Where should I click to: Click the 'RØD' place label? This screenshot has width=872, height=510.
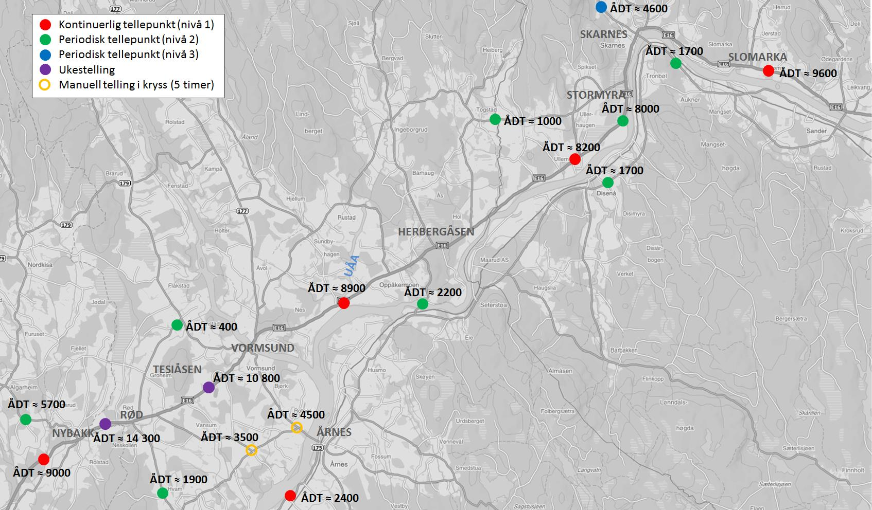(x=131, y=415)
